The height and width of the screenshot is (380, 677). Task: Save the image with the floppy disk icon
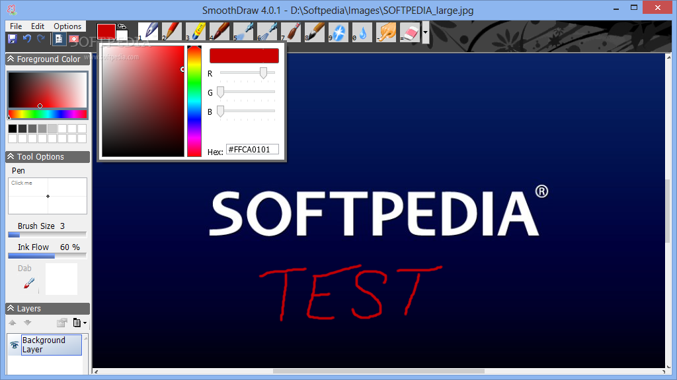12,39
